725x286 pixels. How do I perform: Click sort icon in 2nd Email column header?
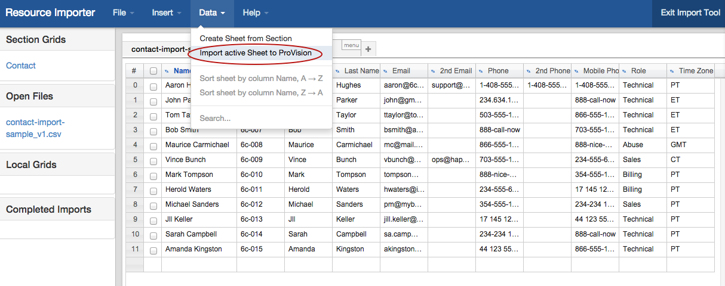click(434, 71)
